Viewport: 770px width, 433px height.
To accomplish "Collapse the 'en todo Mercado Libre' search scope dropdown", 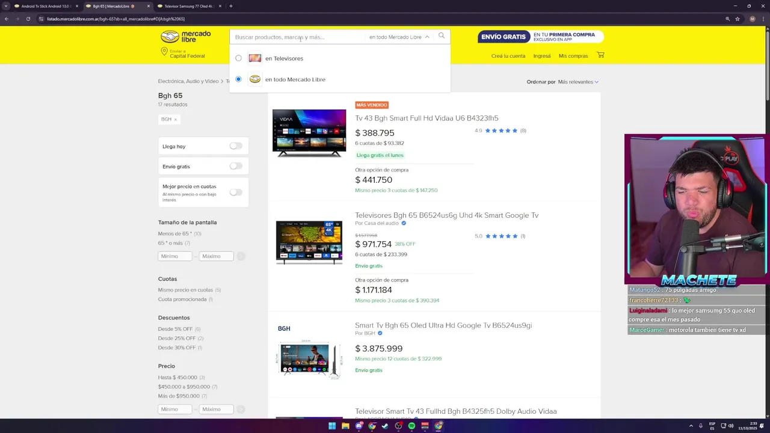I will pyautogui.click(x=399, y=37).
